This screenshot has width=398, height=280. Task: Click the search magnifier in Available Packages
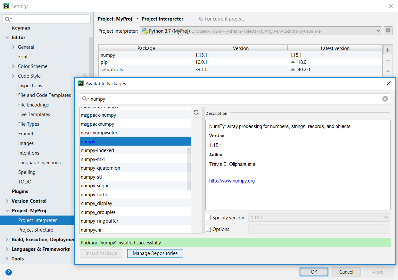click(86, 99)
